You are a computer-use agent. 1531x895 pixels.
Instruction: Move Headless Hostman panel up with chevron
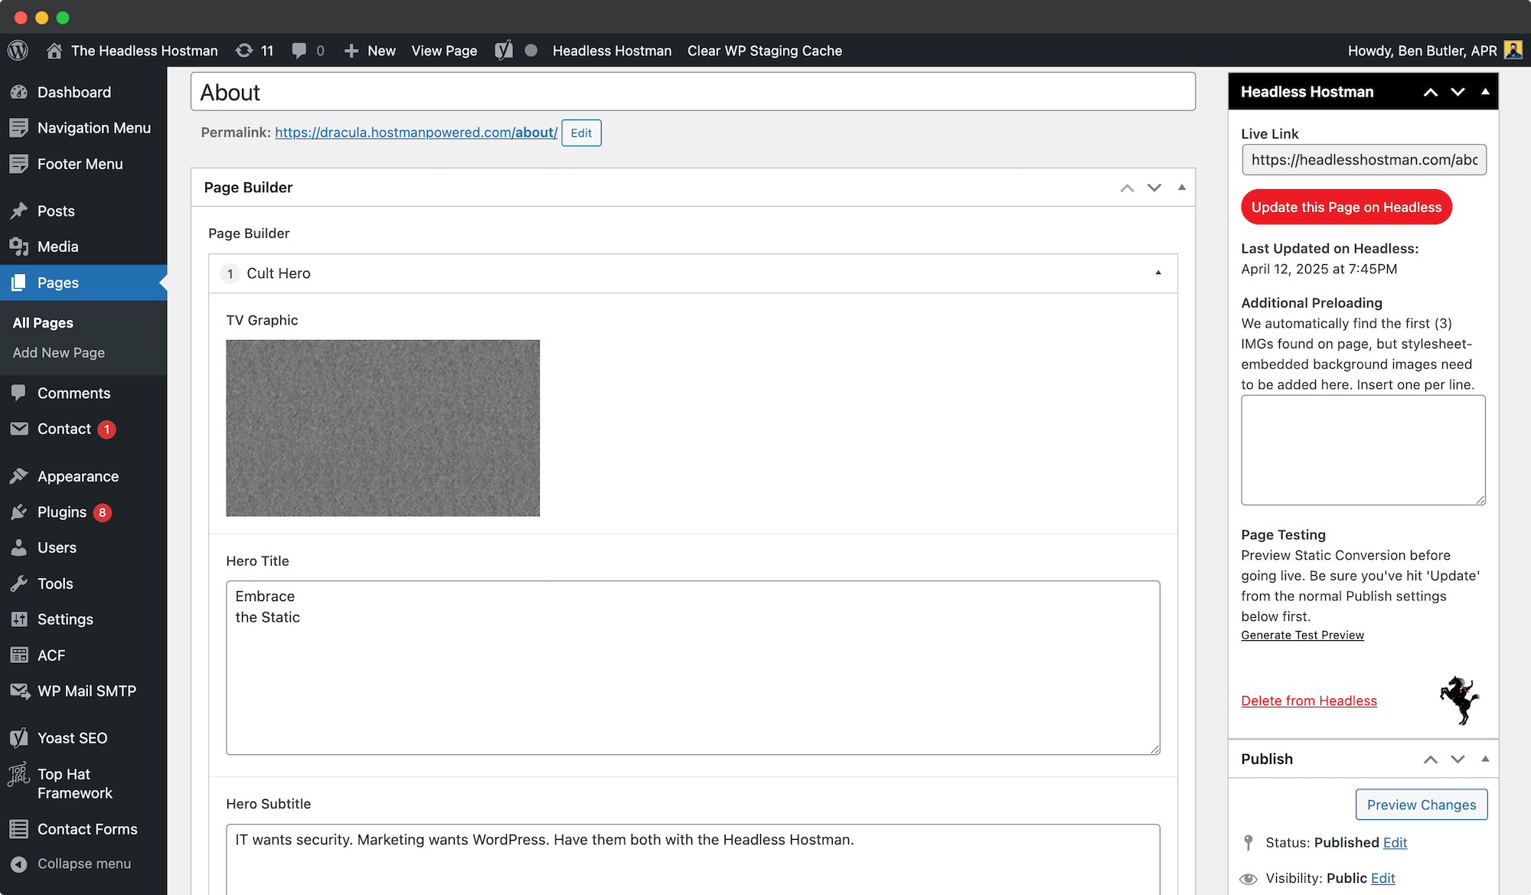1431,92
